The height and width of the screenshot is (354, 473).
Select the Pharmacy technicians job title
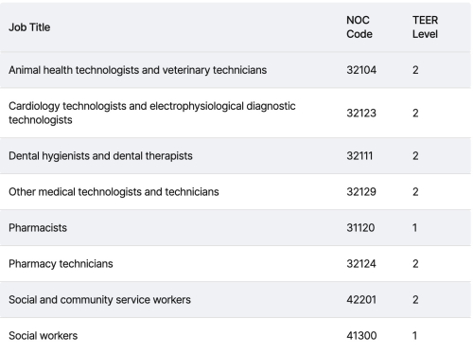61,264
